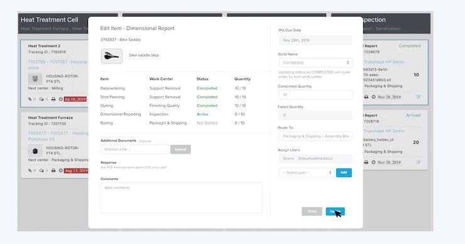The height and width of the screenshot is (244, 465).
Task: Open the Select user dropdown
Action: point(307,172)
